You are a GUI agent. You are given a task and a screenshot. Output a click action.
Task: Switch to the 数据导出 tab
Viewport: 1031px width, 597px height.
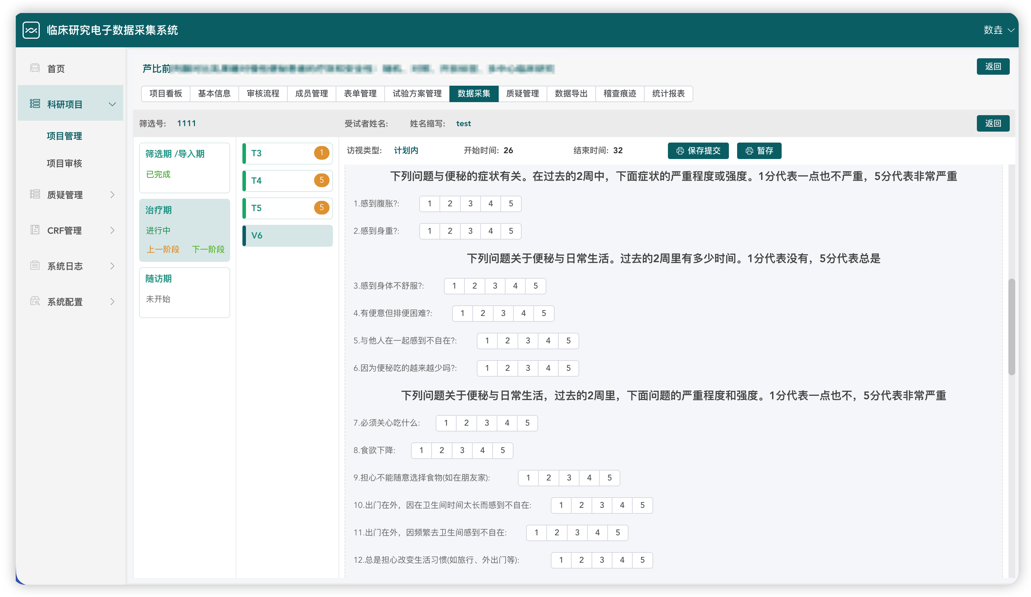pos(571,93)
